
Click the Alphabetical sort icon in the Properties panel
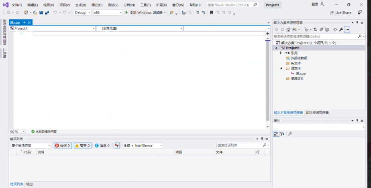(x=282, y=133)
